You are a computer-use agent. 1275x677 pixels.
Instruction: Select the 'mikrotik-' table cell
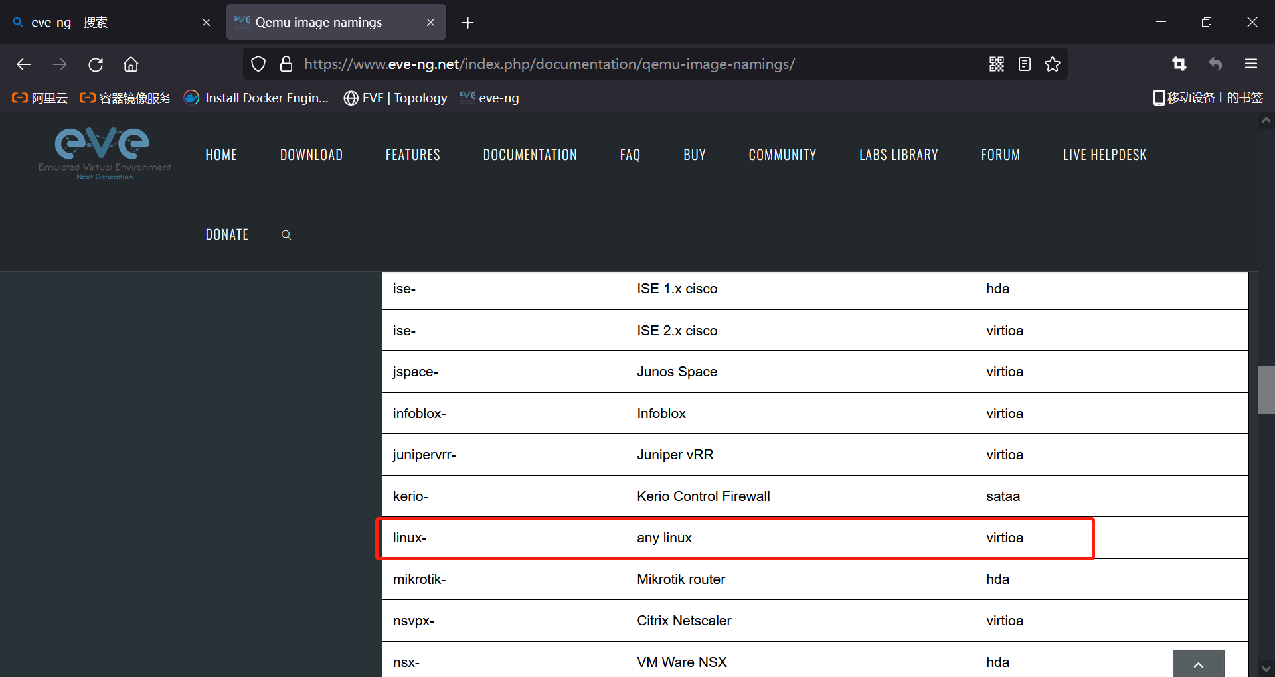point(504,579)
